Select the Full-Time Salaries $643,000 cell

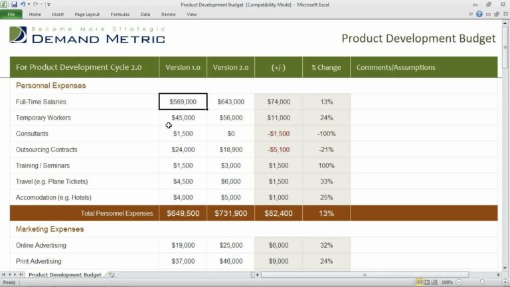[x=230, y=102]
